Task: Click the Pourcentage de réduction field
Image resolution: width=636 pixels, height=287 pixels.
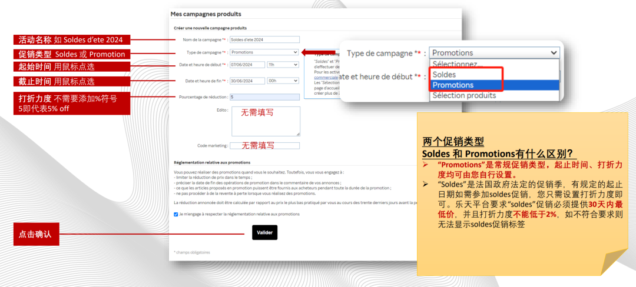Action: pyautogui.click(x=264, y=97)
